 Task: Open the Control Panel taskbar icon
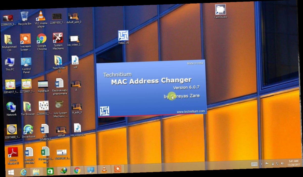(90, 170)
